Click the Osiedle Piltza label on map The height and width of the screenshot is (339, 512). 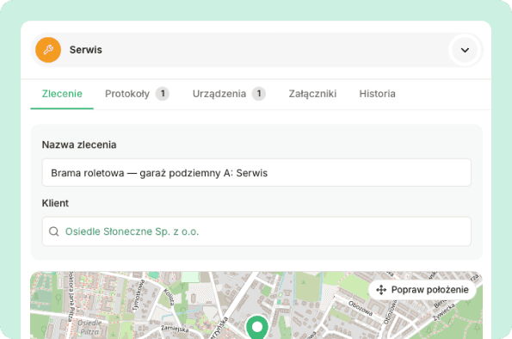(89, 327)
